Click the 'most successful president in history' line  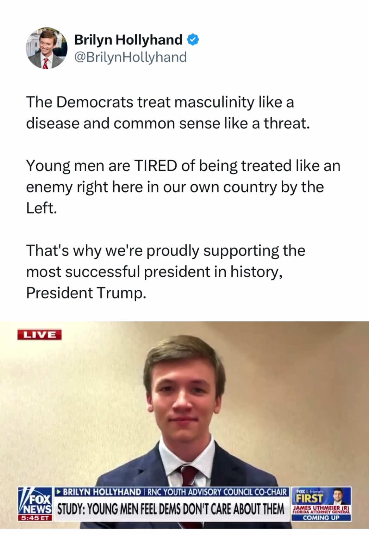(x=154, y=272)
